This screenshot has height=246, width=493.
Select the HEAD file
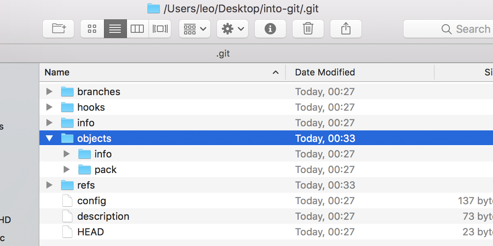tap(90, 232)
